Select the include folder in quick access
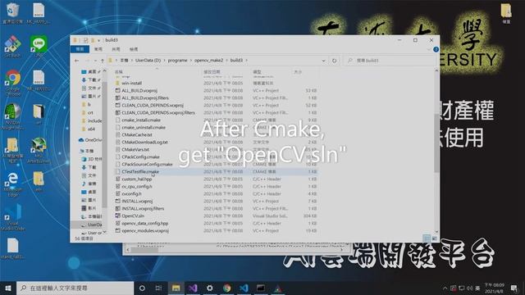Screen dimensions: 525x295 pos(91,120)
